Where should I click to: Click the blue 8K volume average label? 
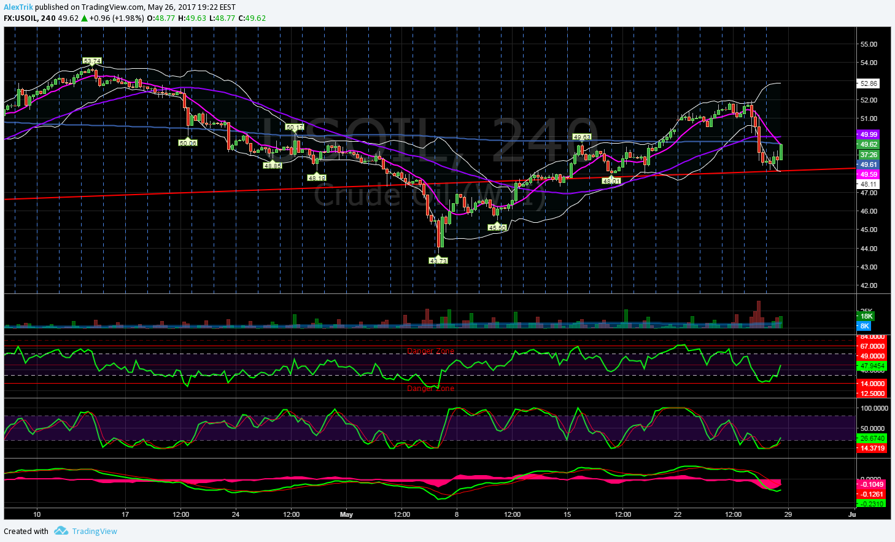[865, 326]
